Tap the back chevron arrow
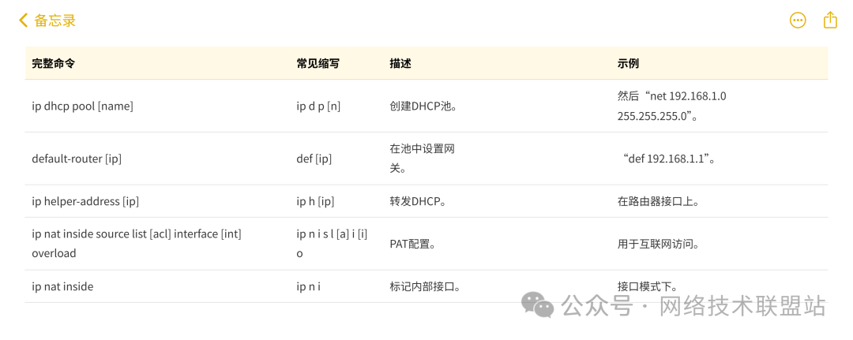 pos(24,21)
